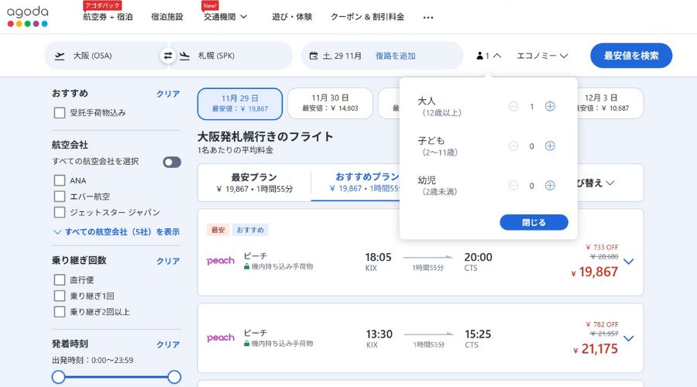697x387 pixels.
Task: Click Peach logo on 13:30 flight
Action: [x=221, y=337]
